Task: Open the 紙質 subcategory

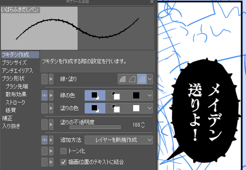Action: coord(11,110)
